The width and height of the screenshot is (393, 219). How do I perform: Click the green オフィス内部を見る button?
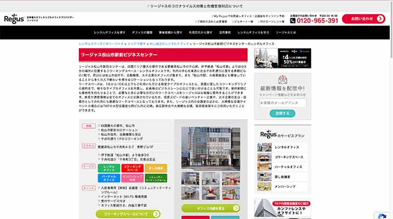pos(211,208)
